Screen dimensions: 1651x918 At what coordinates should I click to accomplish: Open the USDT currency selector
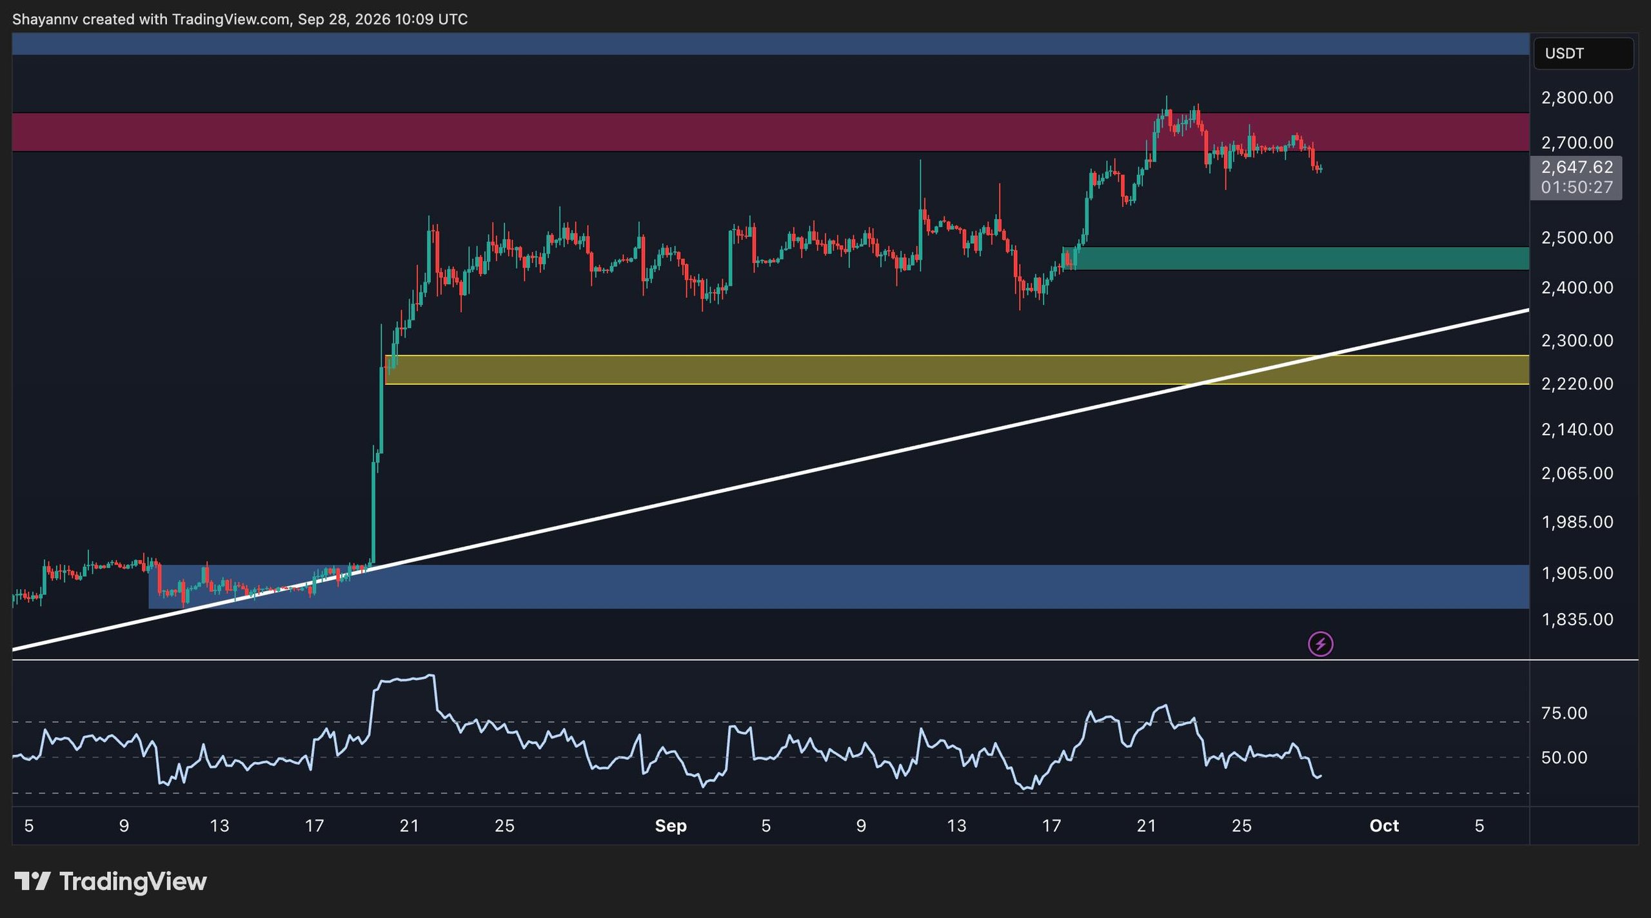pyautogui.click(x=1583, y=53)
